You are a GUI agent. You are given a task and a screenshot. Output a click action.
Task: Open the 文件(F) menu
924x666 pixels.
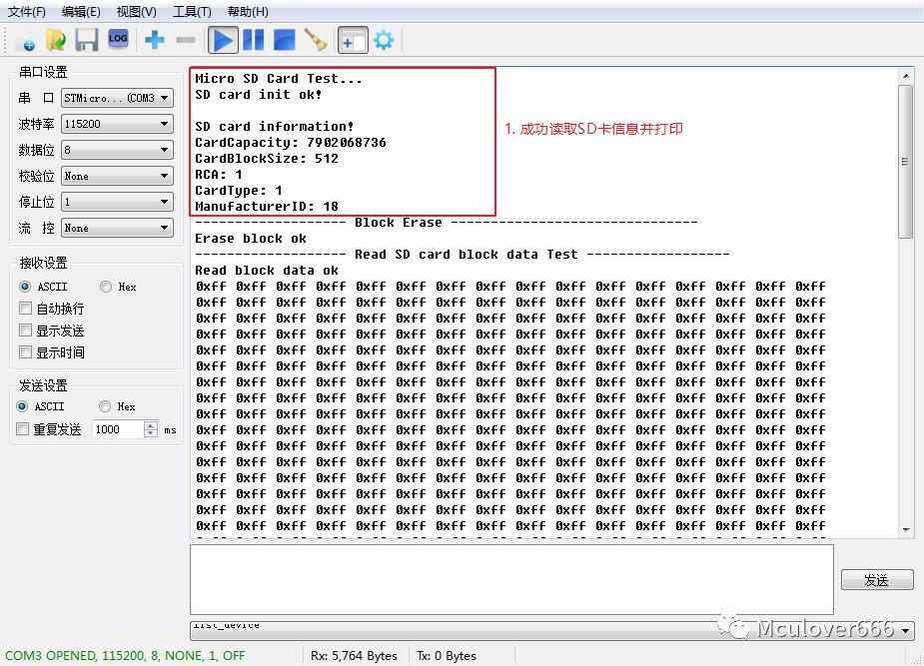(x=27, y=12)
